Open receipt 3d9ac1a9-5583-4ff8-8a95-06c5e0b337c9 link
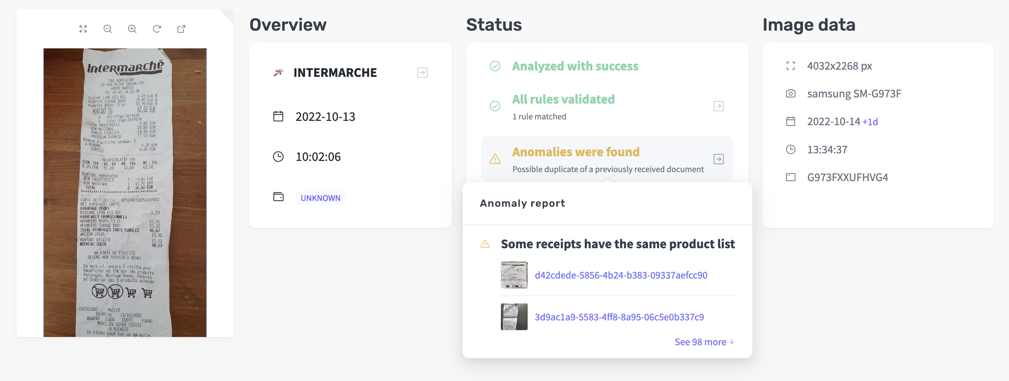Screen dimensions: 1009x381 pos(619,317)
